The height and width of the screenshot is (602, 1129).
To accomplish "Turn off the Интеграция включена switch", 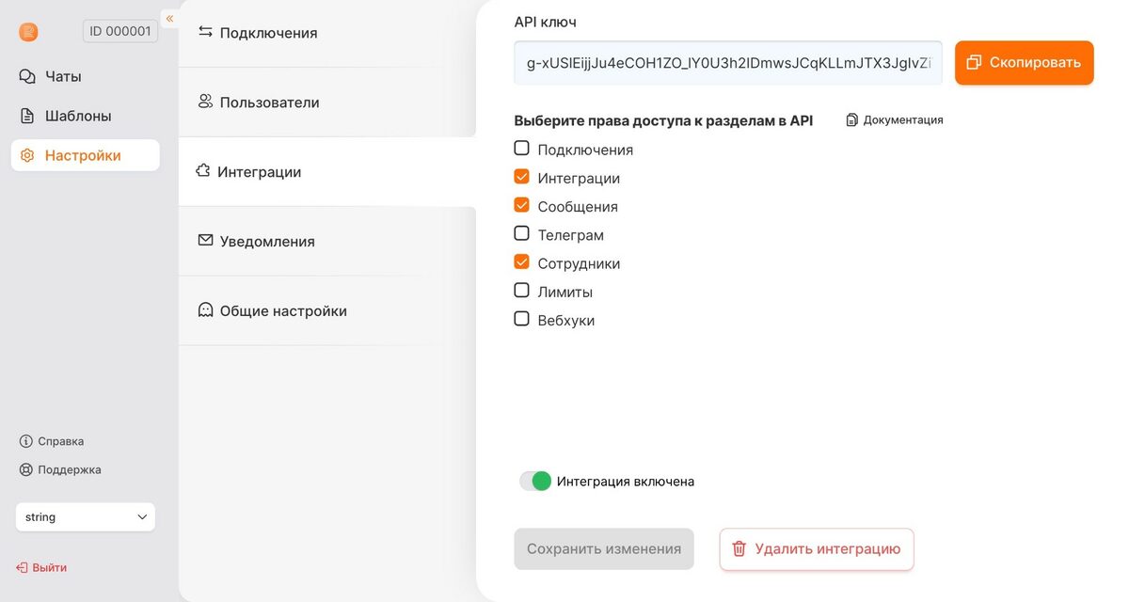I will click(x=535, y=481).
